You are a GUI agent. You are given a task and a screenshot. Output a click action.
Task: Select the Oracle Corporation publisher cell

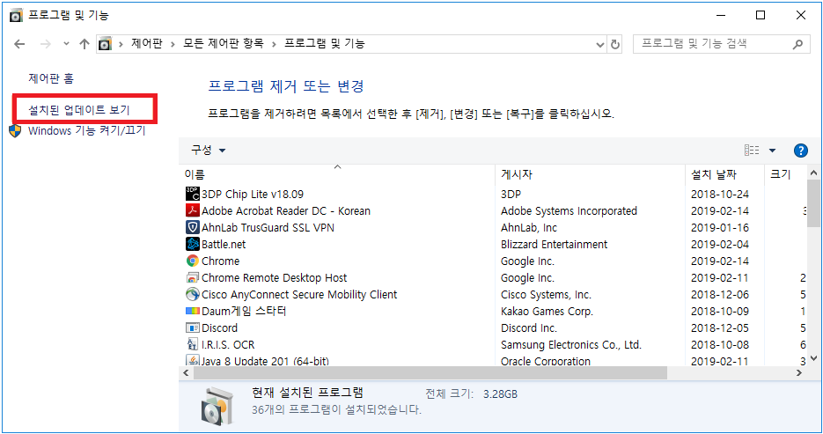click(x=546, y=361)
